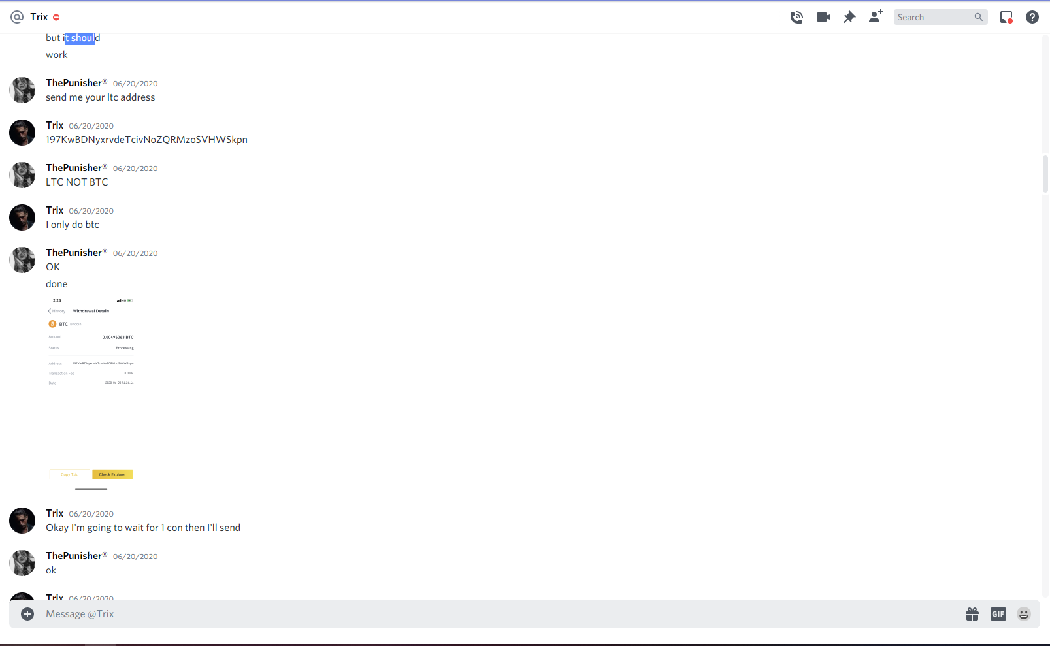The width and height of the screenshot is (1050, 646).
Task: Click Trix avatar beside 'Okay I'm going to wait'
Action: pos(22,521)
